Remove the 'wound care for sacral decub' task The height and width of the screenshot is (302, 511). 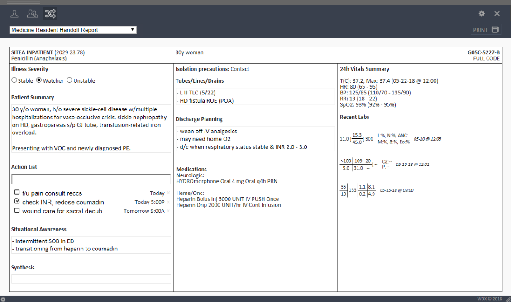(x=169, y=211)
